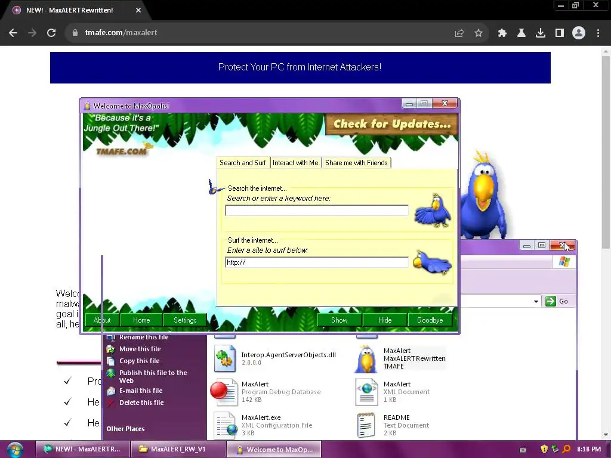The width and height of the screenshot is (611, 458).
Task: Click the browser address bar URL
Action: click(x=121, y=33)
